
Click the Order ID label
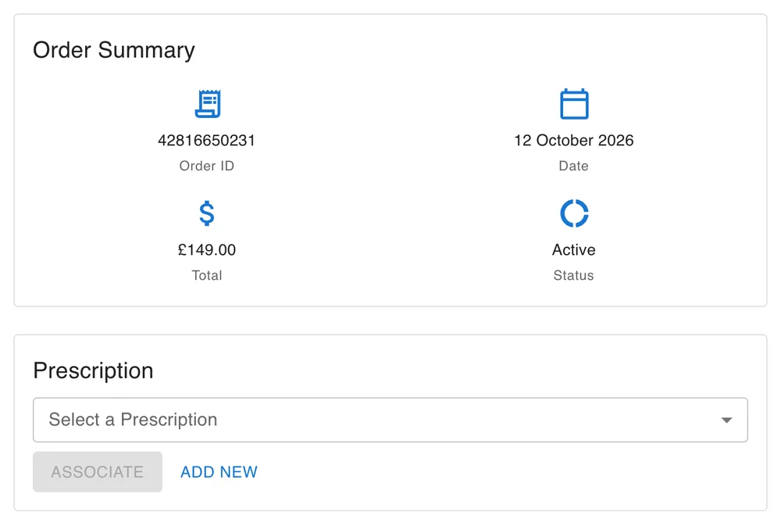pos(207,166)
